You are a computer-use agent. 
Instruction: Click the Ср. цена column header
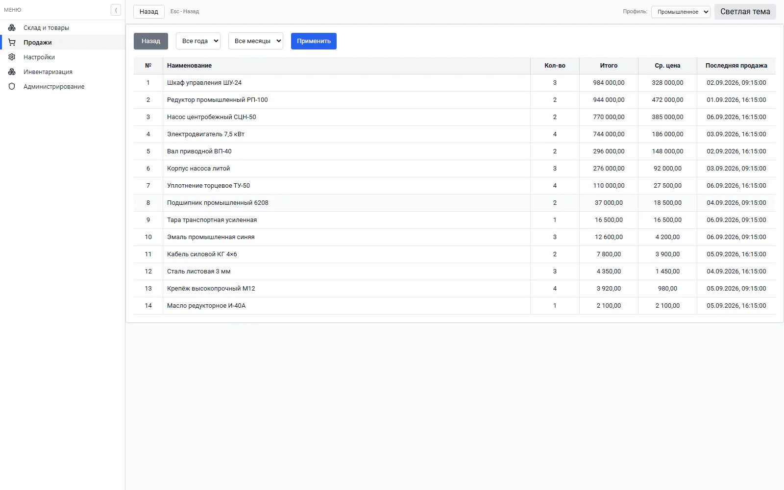coord(667,66)
